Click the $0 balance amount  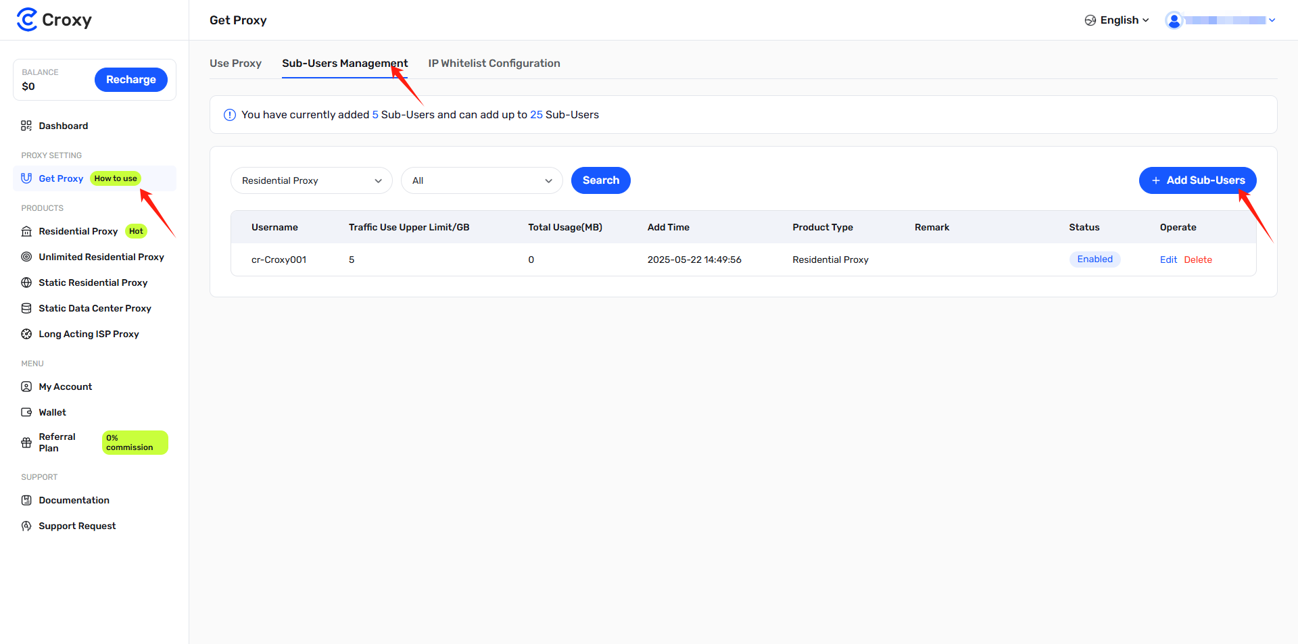pos(28,86)
